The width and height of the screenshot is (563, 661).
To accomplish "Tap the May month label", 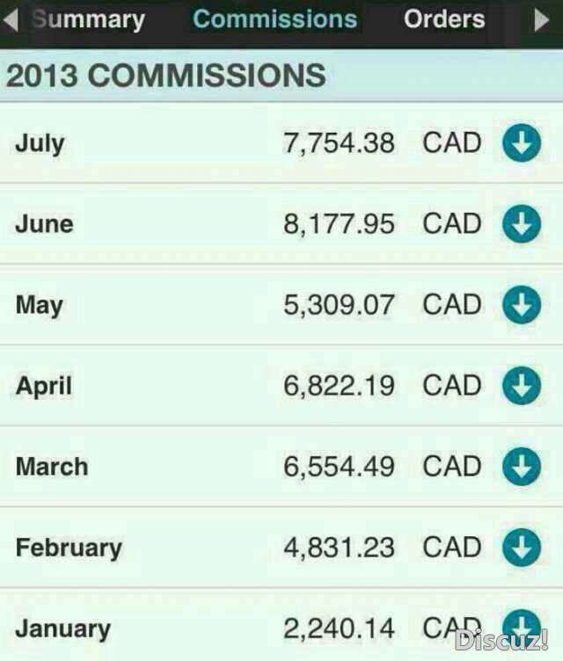I will click(x=40, y=305).
